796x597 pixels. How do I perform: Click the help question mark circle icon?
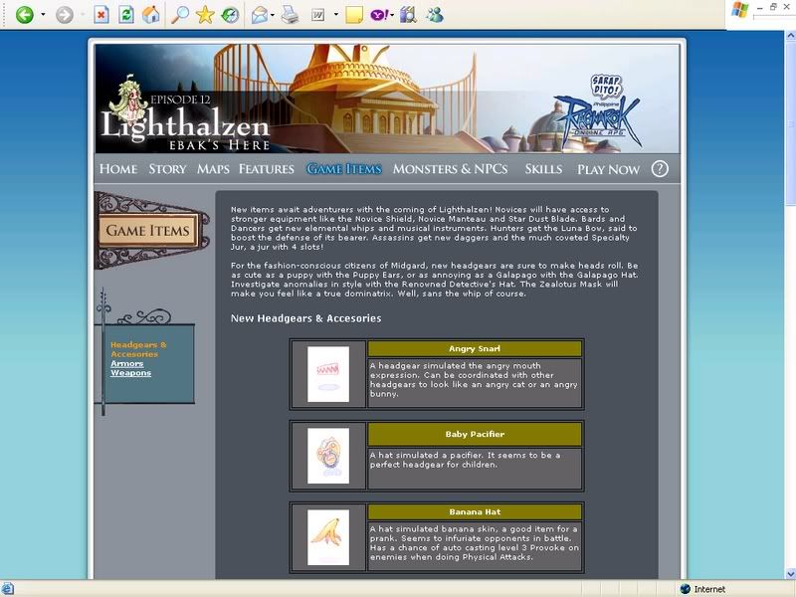(660, 168)
